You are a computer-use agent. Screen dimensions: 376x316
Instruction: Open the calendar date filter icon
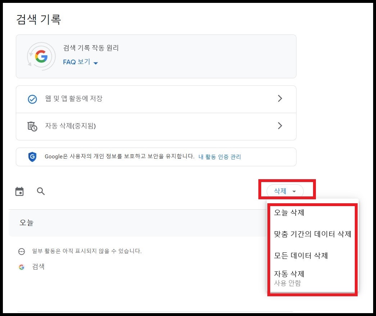coord(19,191)
